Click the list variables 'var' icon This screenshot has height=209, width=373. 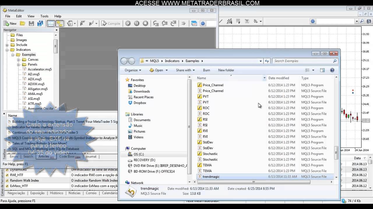point(82,24)
